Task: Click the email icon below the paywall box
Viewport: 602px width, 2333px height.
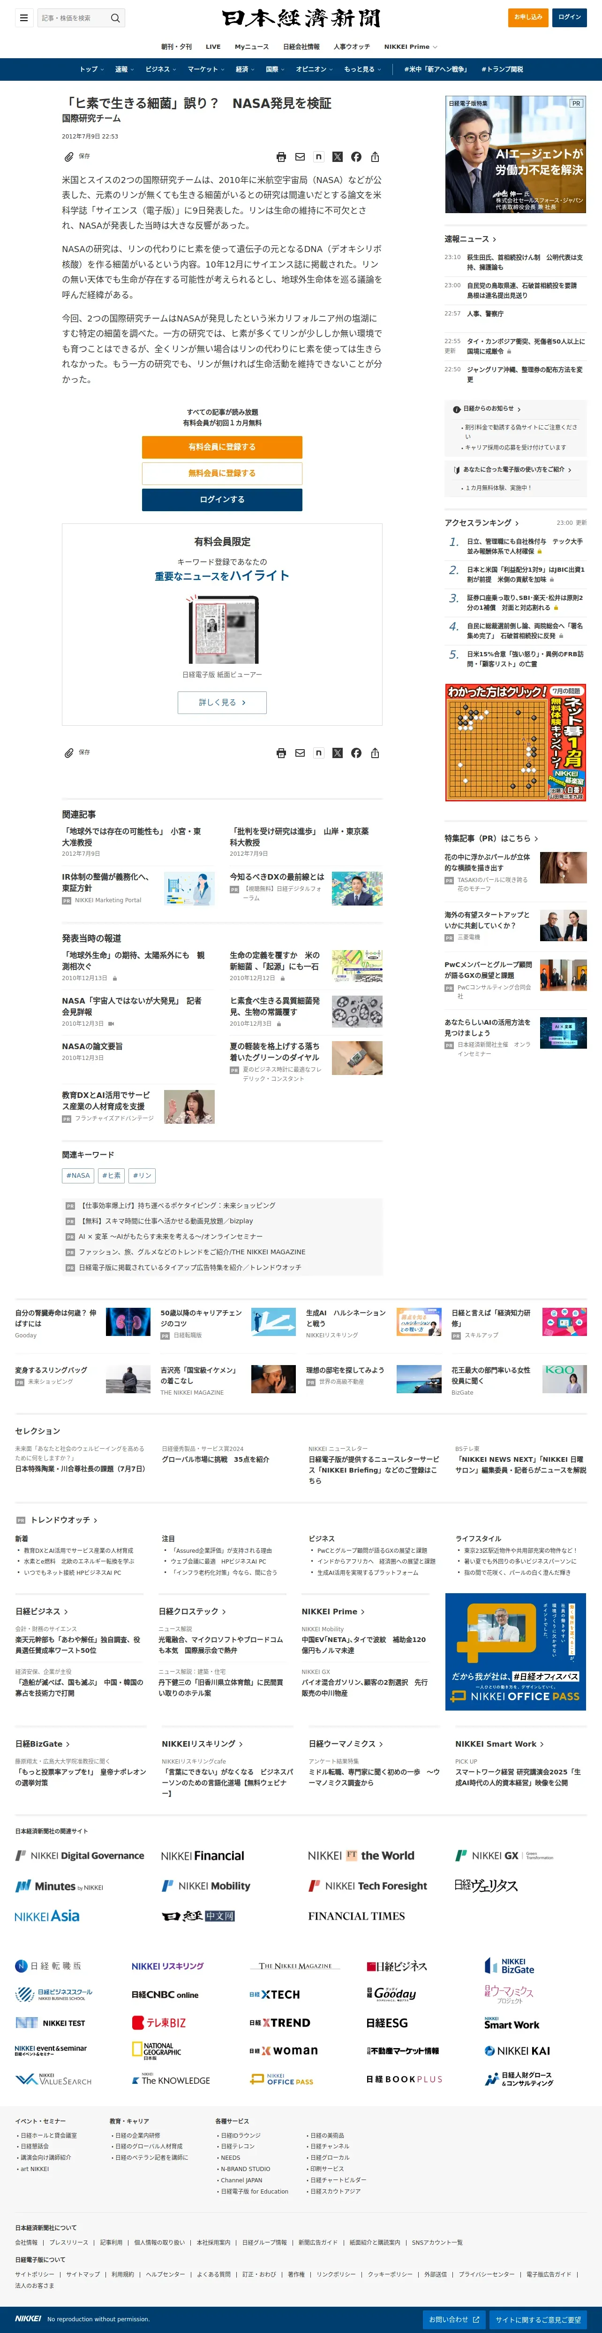Action: click(x=300, y=752)
